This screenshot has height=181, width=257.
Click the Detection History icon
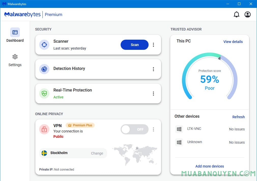tap(44, 69)
